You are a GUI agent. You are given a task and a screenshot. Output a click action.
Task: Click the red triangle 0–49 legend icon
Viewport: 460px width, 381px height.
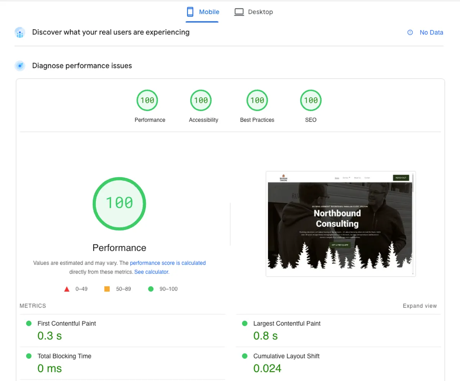[x=67, y=289]
